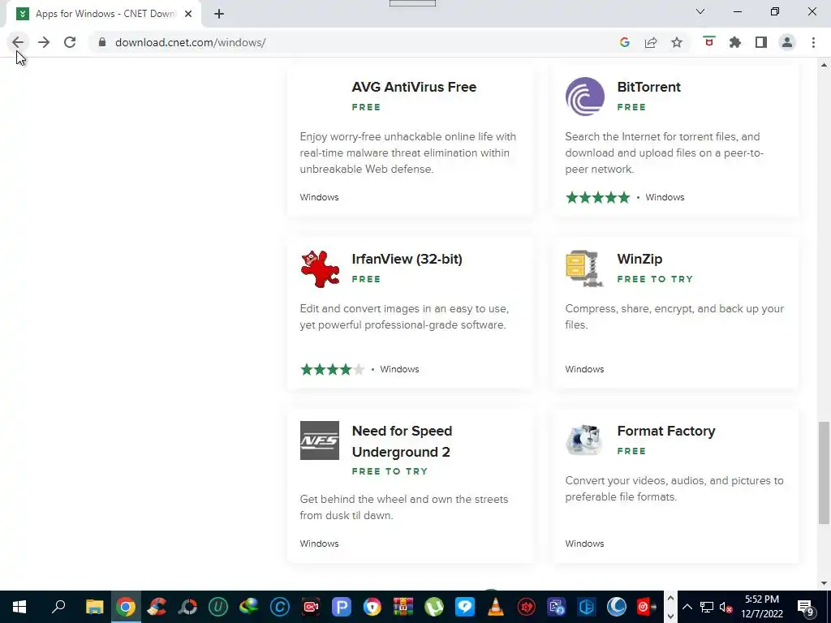The height and width of the screenshot is (623, 831).
Task: Go back to the previous page
Action: tap(18, 42)
